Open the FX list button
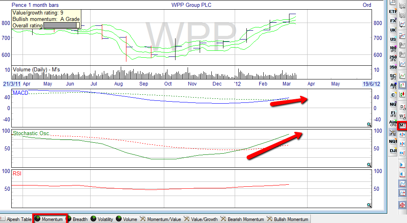This screenshot has height=223, width=407. click(x=393, y=21)
